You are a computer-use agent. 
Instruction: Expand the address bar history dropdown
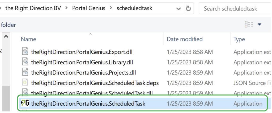tap(178, 9)
